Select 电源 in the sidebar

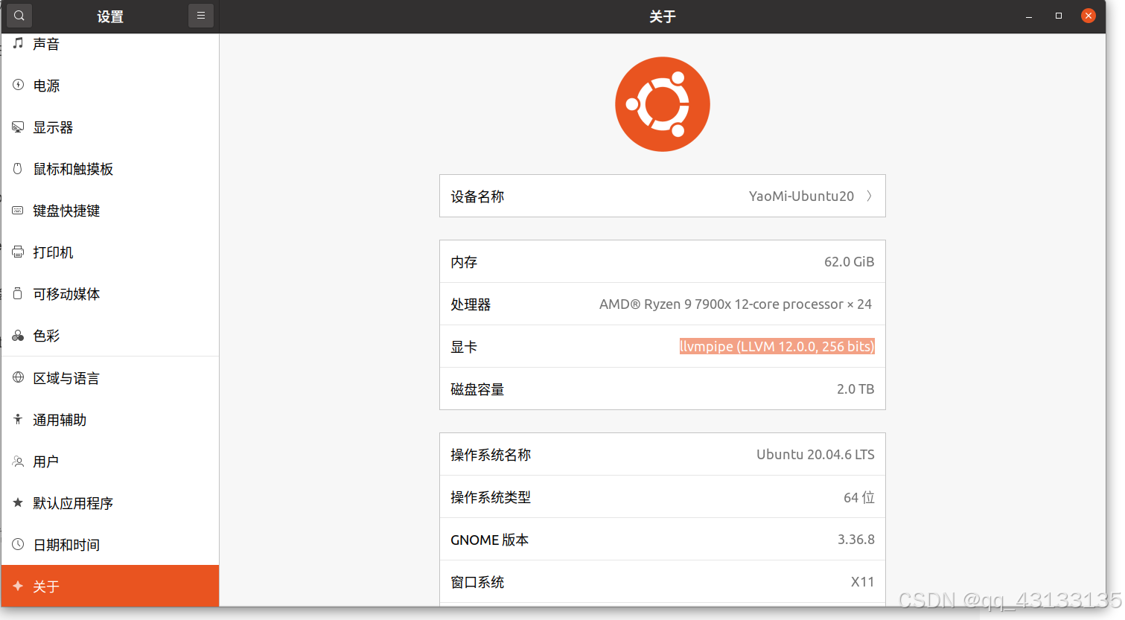point(110,86)
